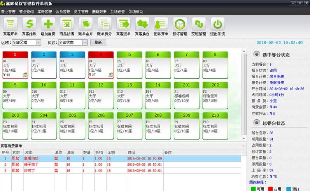The width and height of the screenshot is (310, 191).
Task: Open the 系统设置 menu
Action: pos(117,12)
